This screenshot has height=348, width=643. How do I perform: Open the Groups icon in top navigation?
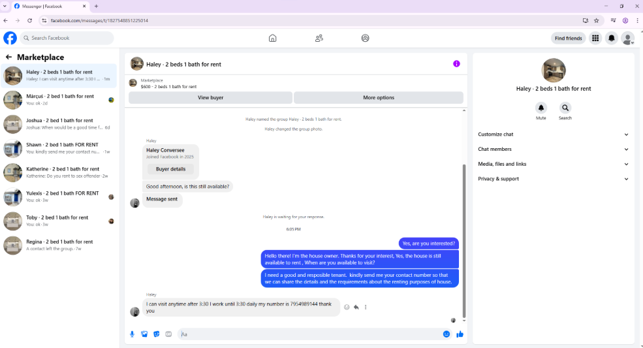coord(365,38)
